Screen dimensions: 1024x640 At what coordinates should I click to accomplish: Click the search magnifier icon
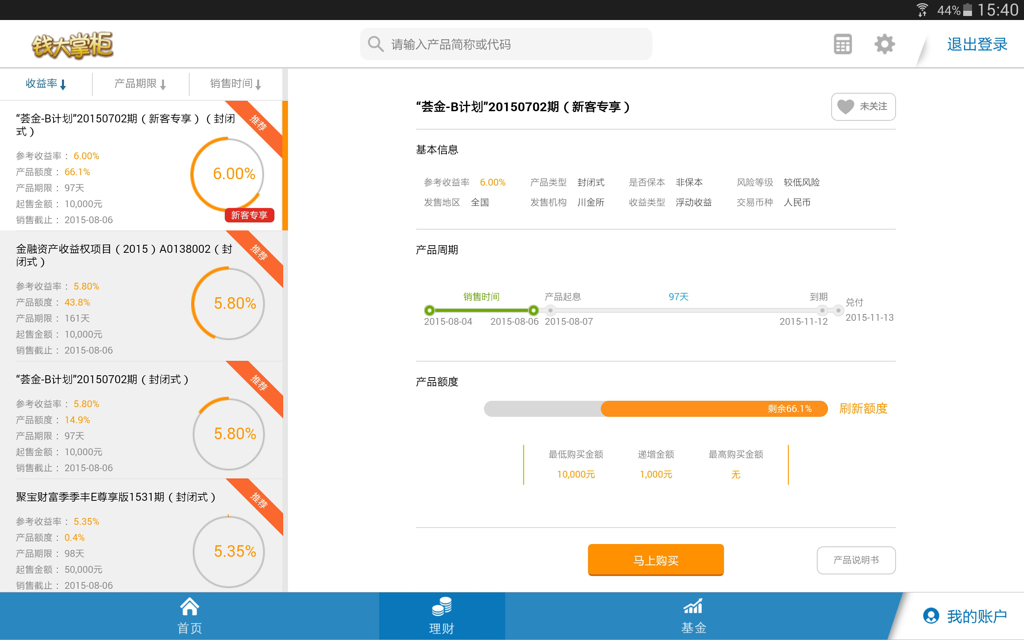click(x=375, y=44)
